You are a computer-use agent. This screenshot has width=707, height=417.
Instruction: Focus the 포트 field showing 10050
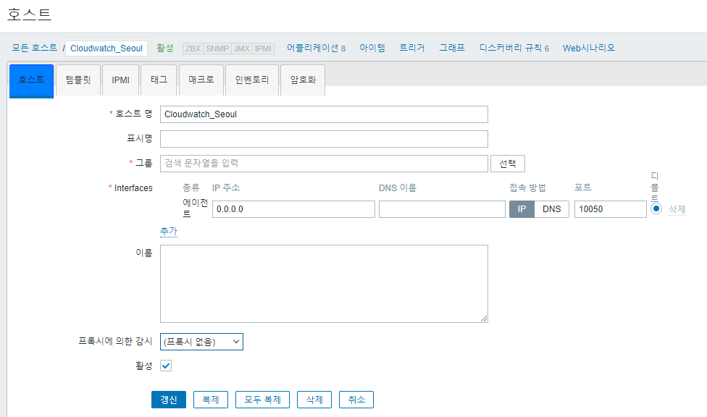[611, 209]
